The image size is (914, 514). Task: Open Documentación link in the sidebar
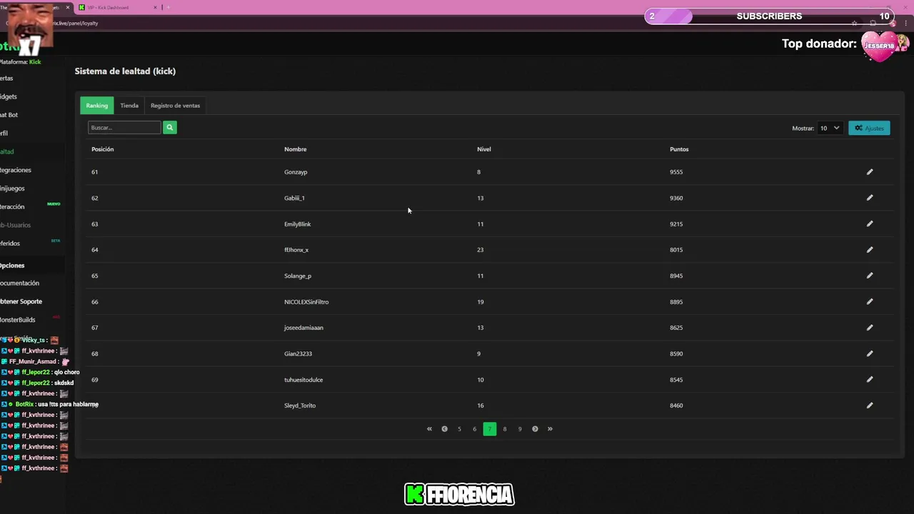[19, 283]
